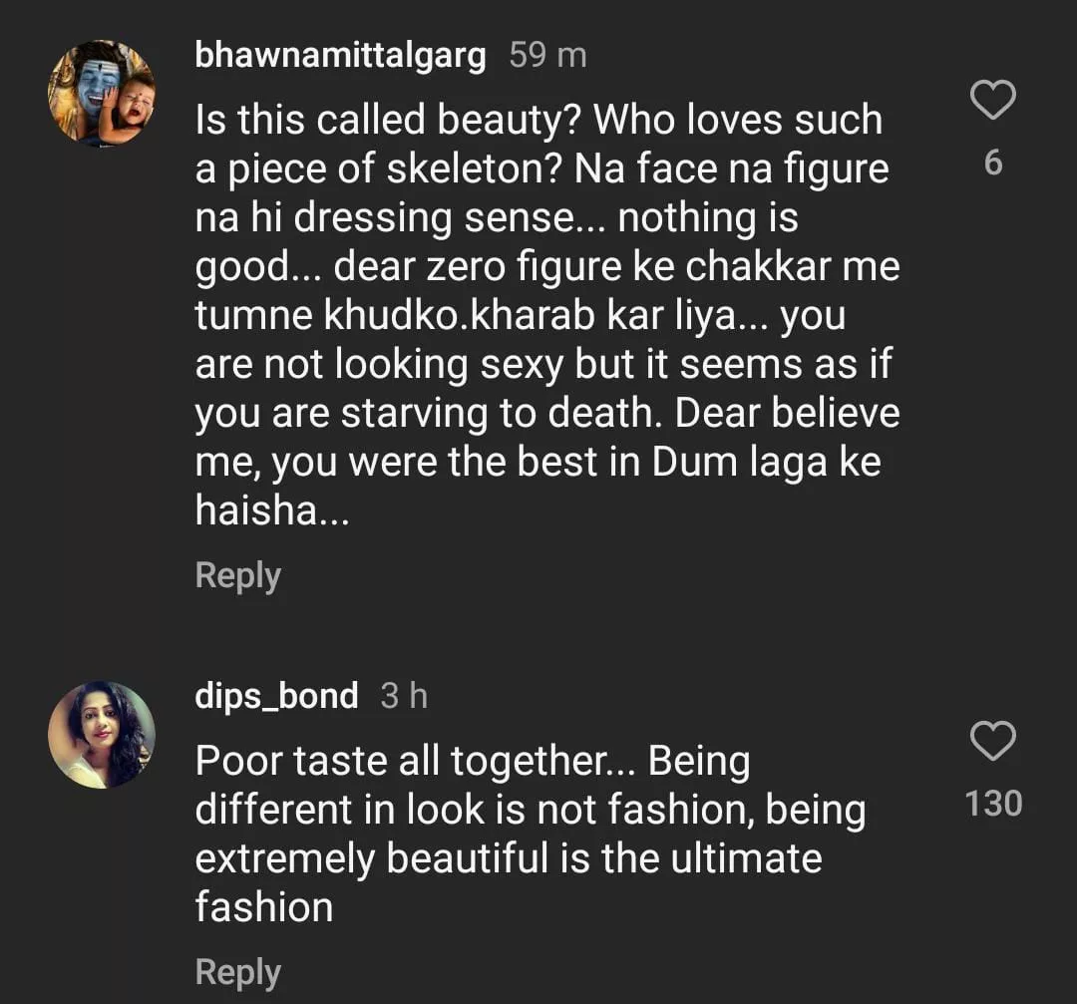Viewport: 1077px width, 1004px height.
Task: Click the word "haisha..." ending the first comment
Action: click(271, 512)
